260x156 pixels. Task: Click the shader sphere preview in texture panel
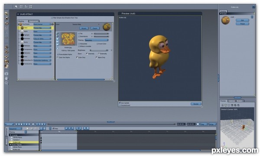(x=107, y=27)
